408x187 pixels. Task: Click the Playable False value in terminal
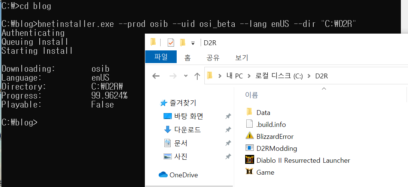point(103,105)
